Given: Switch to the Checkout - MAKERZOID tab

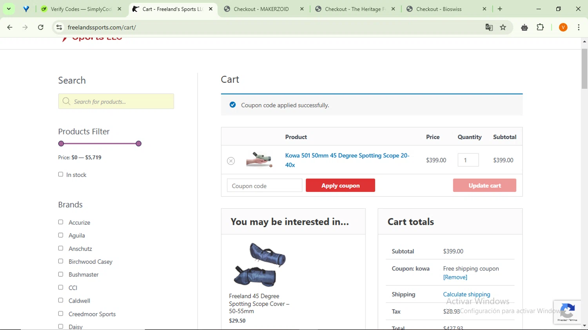Looking at the screenshot, I should pyautogui.click(x=261, y=9).
